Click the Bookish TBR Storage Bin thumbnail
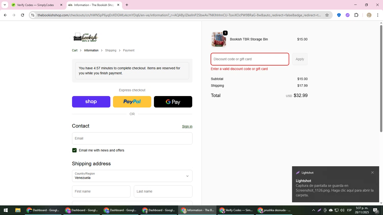Image resolution: width=383 pixels, height=215 pixels. [219, 39]
